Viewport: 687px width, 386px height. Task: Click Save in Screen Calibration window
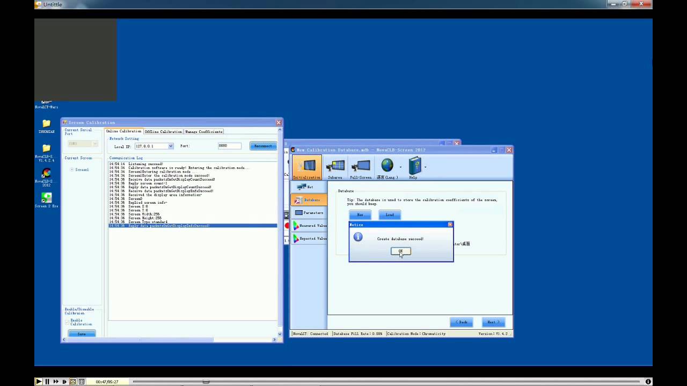(x=82, y=334)
